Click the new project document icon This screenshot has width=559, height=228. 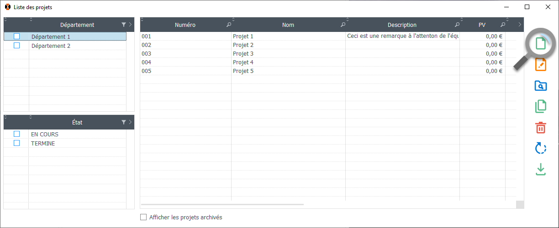point(540,44)
